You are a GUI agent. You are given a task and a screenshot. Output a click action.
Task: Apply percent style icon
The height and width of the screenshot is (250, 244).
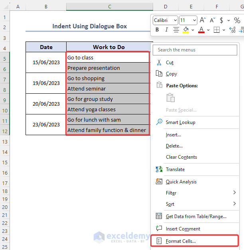click(237, 20)
